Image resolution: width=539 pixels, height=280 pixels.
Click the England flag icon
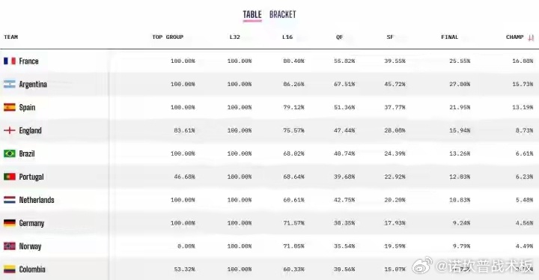click(10, 130)
